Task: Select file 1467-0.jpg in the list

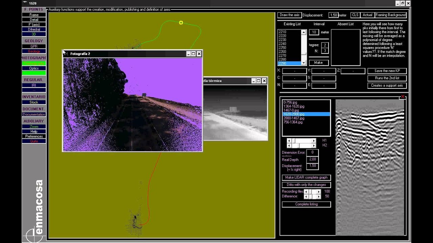Action: (x=306, y=110)
